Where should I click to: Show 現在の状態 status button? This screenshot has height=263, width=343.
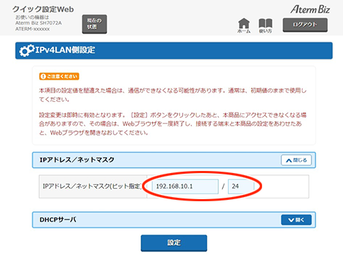pyautogui.click(x=95, y=24)
